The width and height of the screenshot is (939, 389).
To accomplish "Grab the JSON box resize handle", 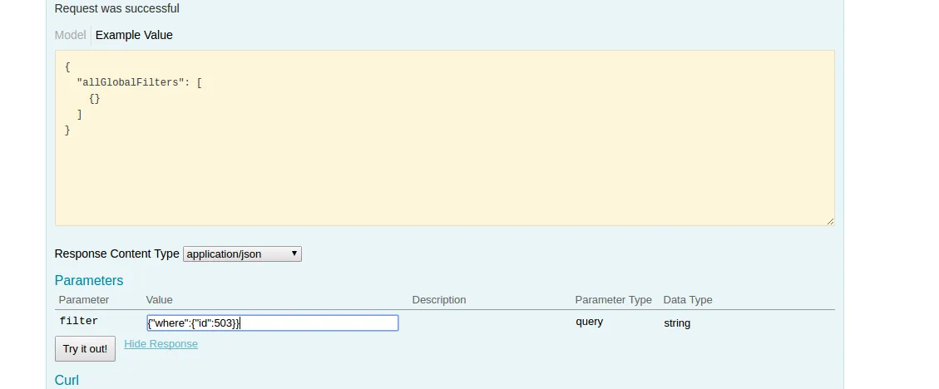I will click(830, 221).
